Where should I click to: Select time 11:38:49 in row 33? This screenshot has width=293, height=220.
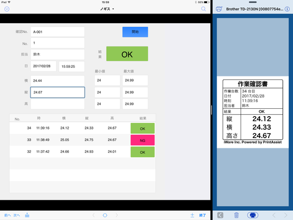coord(43,140)
